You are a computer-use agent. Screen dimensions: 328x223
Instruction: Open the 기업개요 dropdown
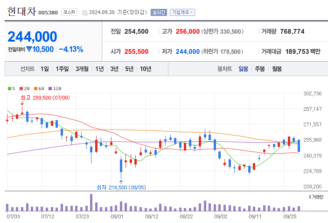pyautogui.click(x=182, y=12)
